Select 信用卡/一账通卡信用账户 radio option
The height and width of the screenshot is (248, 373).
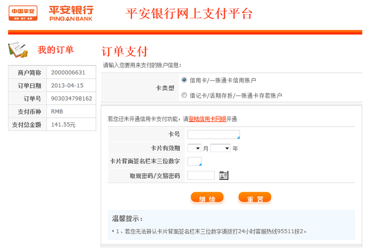point(184,80)
